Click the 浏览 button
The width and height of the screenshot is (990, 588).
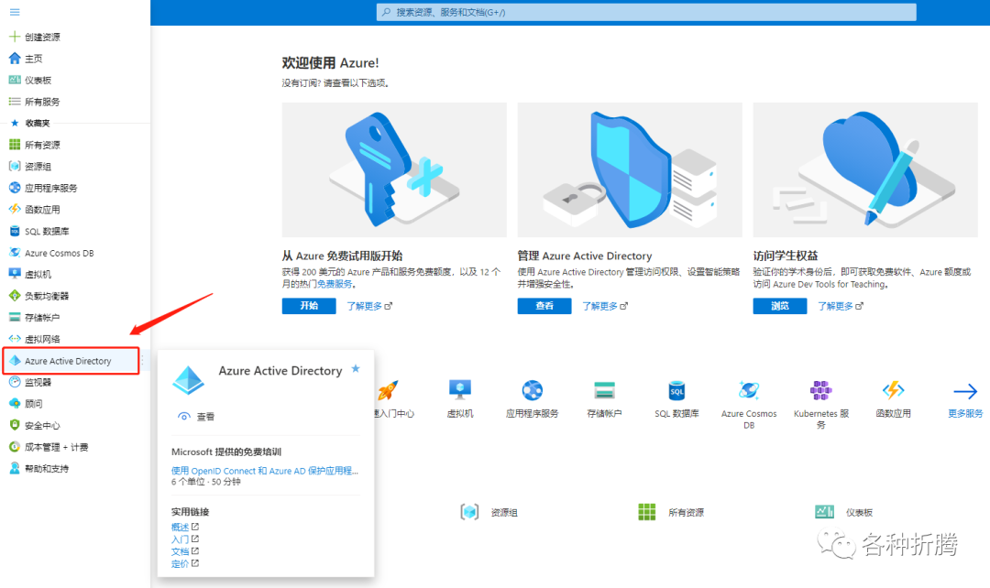click(x=780, y=306)
